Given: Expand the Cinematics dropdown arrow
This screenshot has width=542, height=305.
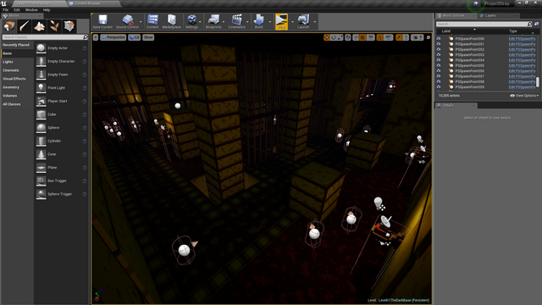Looking at the screenshot, I should 247,22.
